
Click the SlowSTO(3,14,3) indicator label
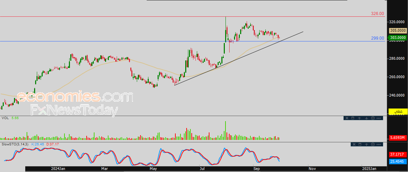15,144
